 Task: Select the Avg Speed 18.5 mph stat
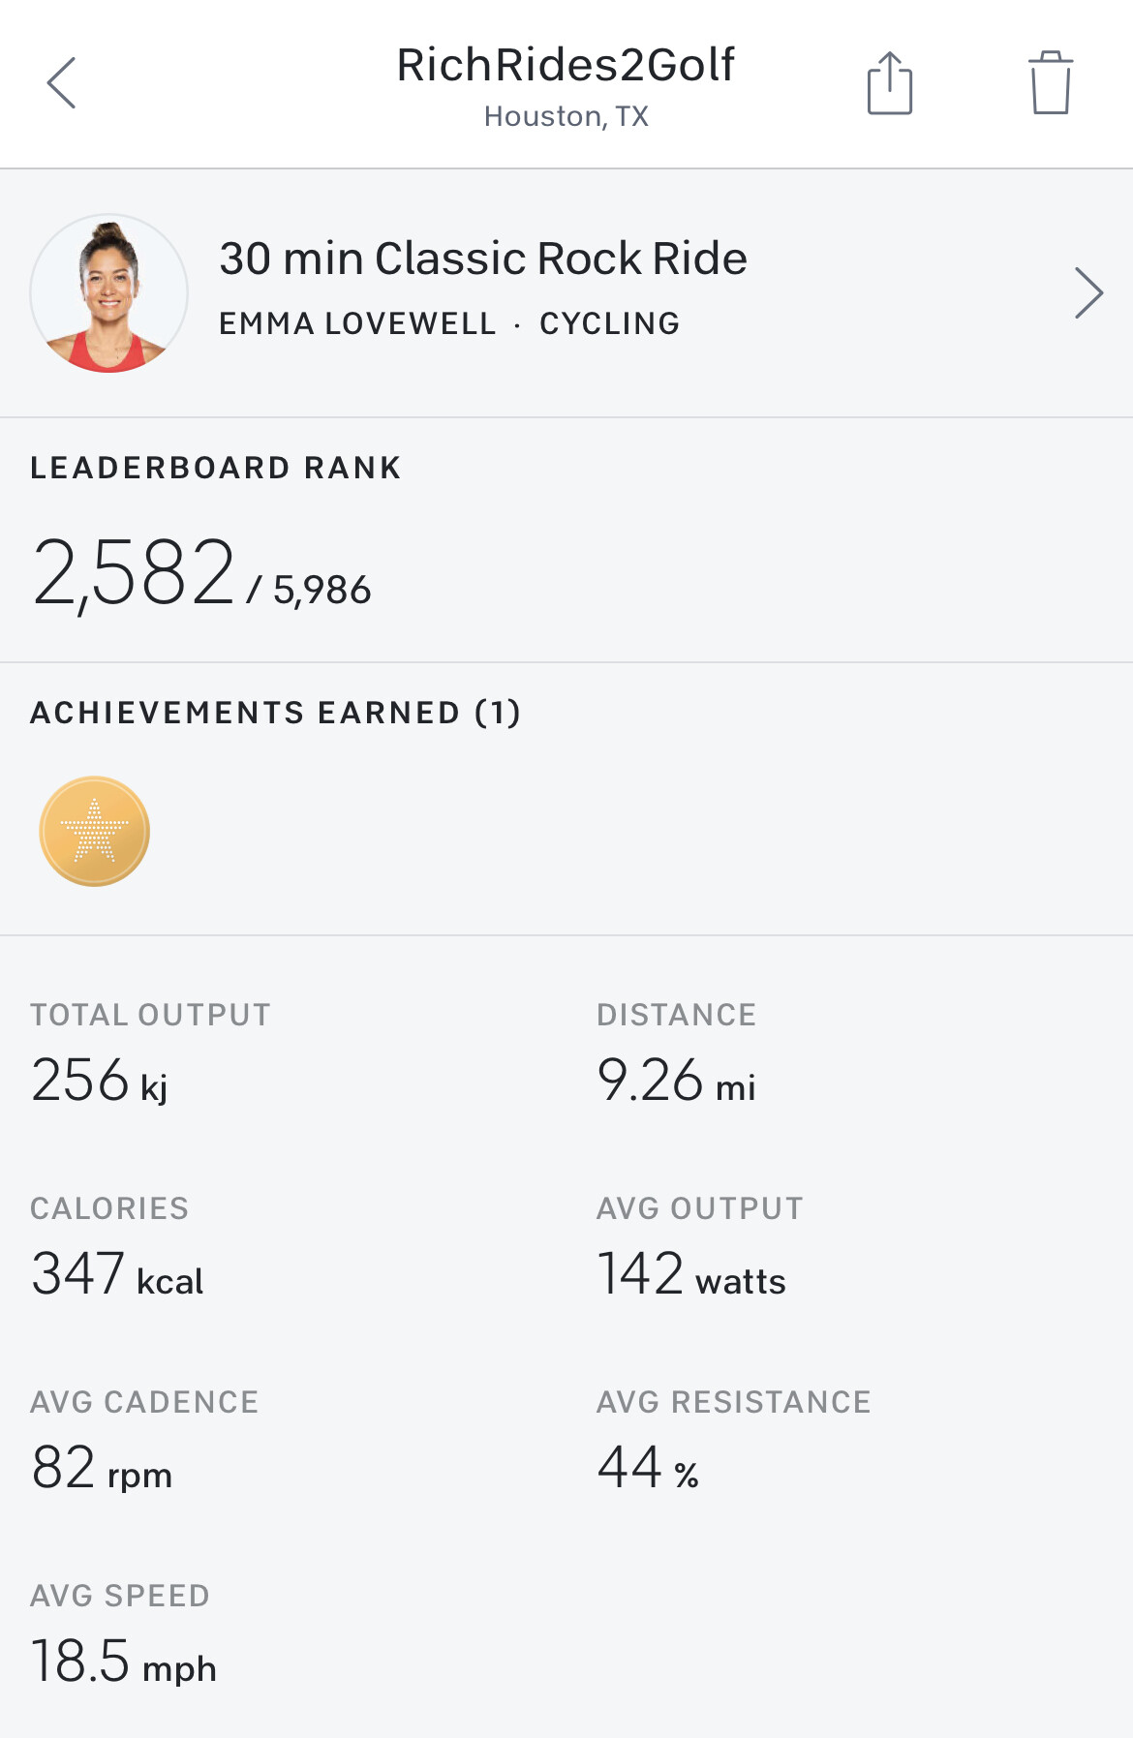(x=123, y=1662)
